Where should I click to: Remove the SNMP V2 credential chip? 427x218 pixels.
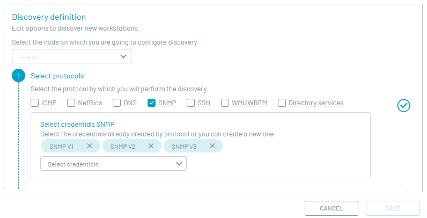[151, 146]
